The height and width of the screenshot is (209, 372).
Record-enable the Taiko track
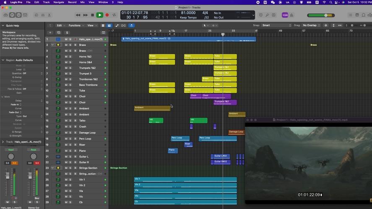[x=75, y=121]
